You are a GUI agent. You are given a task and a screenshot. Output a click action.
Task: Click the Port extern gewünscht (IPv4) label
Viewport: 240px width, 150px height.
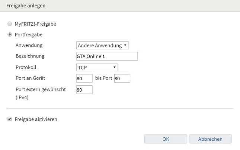point(41,89)
